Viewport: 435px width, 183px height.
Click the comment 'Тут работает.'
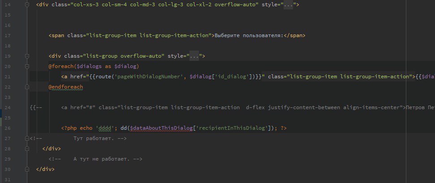[x=94, y=138]
